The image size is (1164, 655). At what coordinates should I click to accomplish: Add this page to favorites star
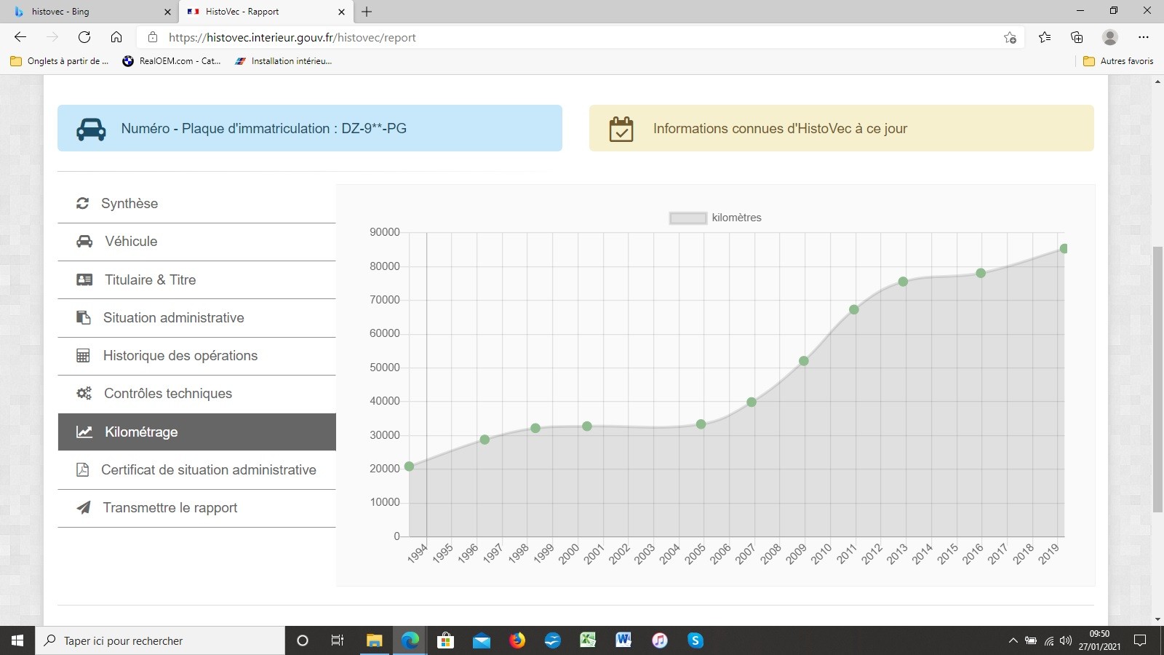click(1010, 37)
